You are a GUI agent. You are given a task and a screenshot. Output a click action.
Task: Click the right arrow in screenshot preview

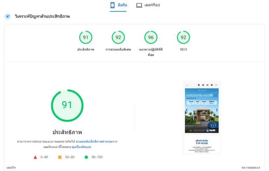click(x=217, y=110)
